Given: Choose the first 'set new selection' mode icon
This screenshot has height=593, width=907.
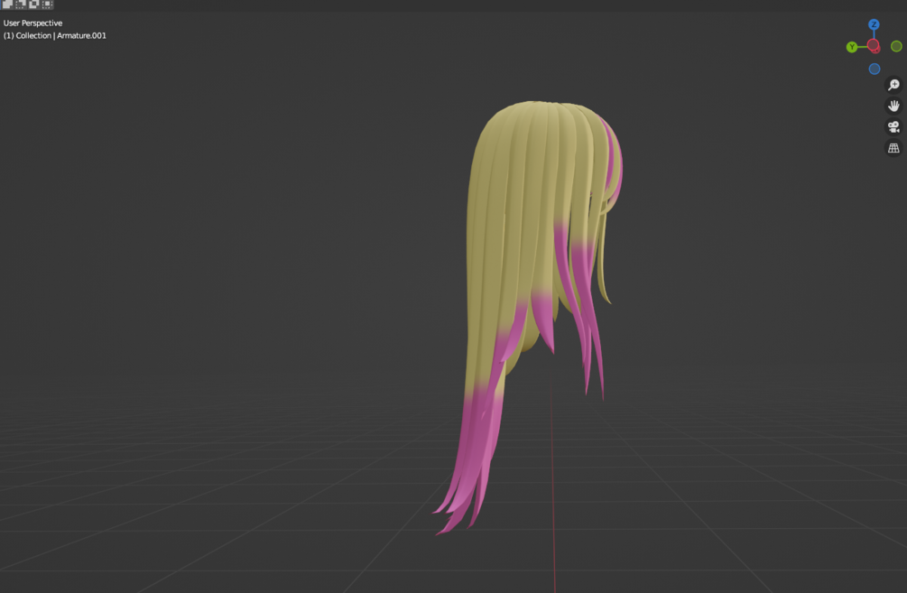Looking at the screenshot, I should [x=7, y=4].
